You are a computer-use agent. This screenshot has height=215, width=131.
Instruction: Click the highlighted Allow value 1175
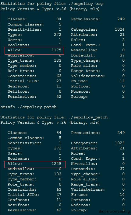click(56, 50)
